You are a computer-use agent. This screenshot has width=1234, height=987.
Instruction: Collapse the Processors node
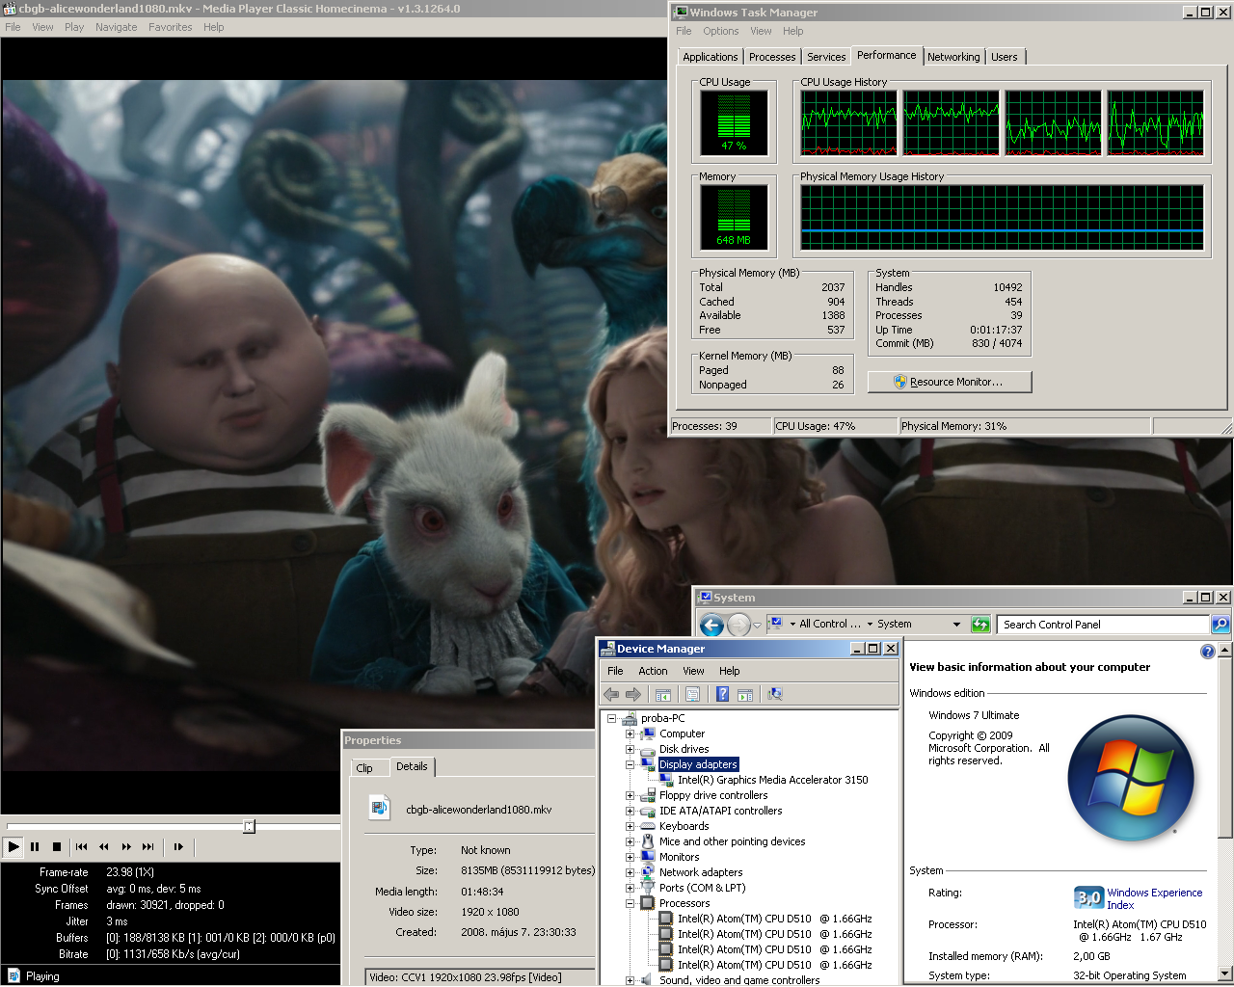(630, 903)
